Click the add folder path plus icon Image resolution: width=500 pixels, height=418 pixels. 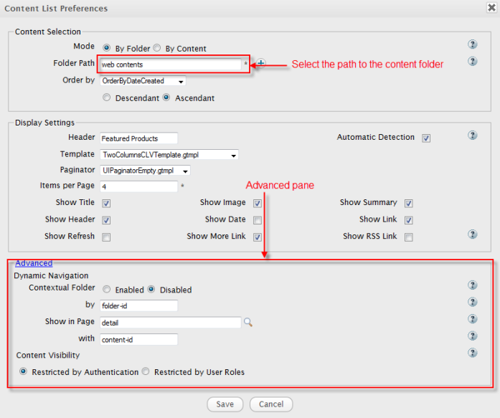(x=261, y=64)
